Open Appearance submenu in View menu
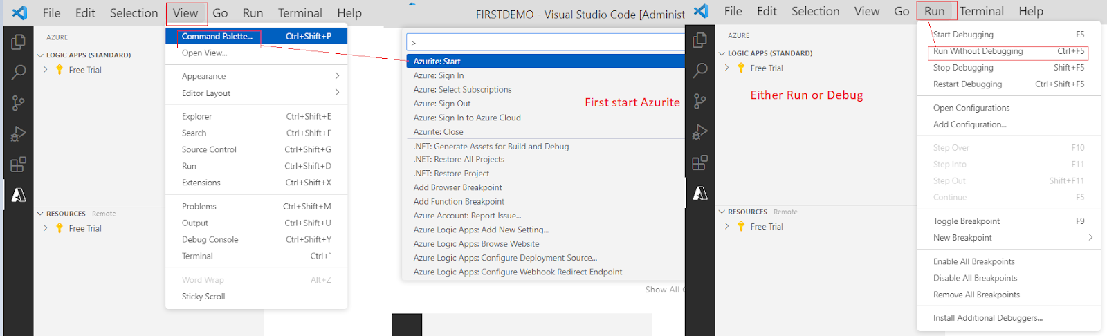Image resolution: width=1107 pixels, height=336 pixels. 257,76
